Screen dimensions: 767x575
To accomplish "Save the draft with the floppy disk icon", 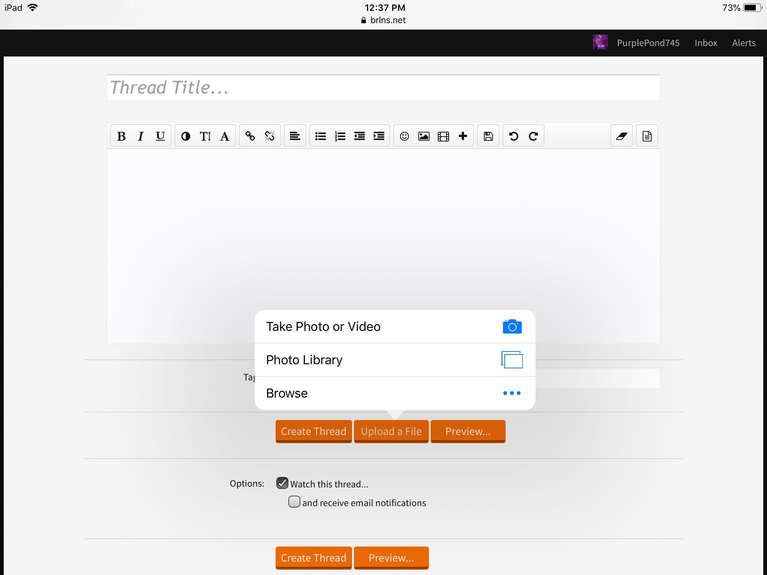I will [x=488, y=136].
